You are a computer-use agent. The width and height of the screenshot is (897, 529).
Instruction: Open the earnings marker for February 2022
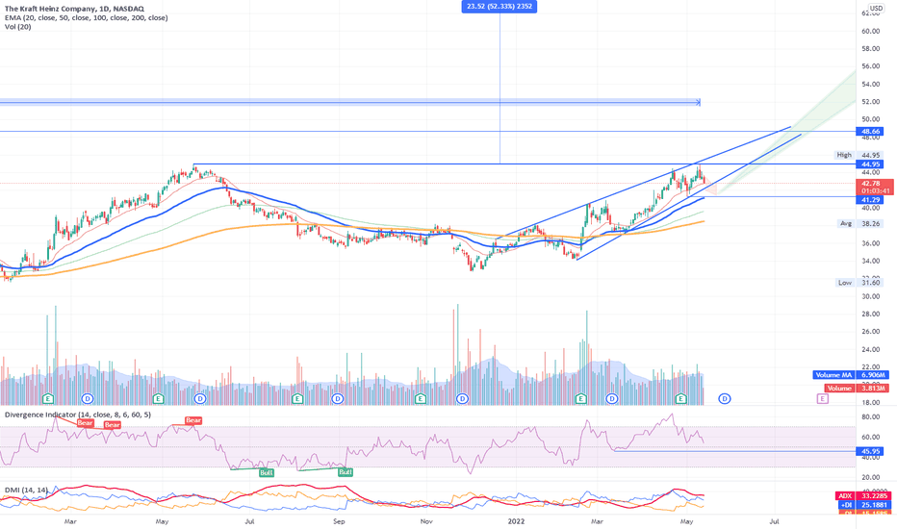click(x=580, y=398)
